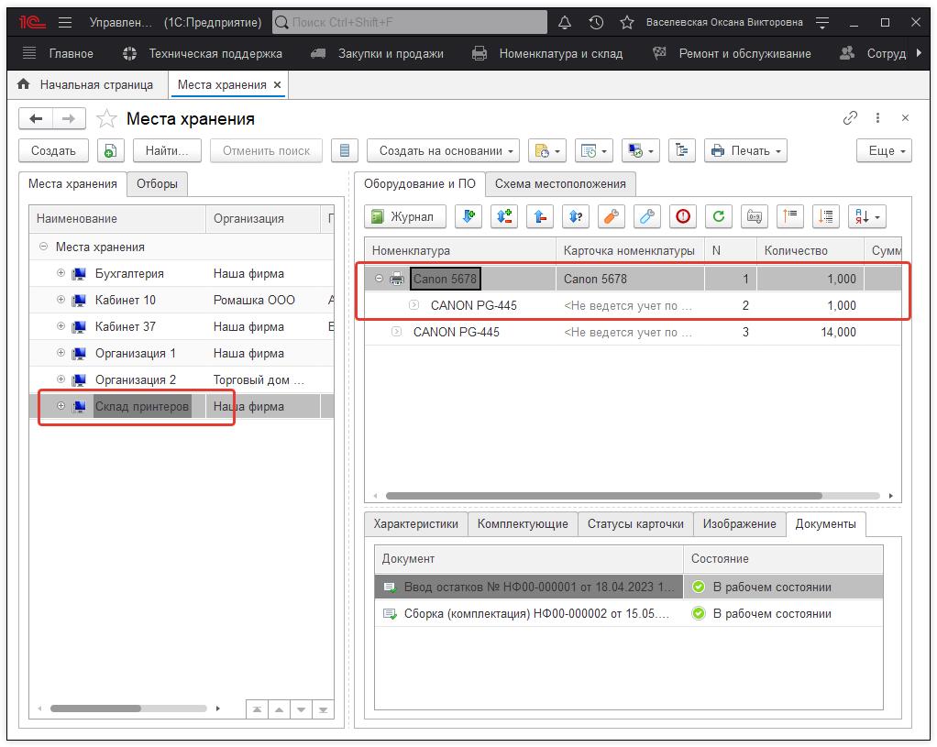Click the link icon in form header

(850, 118)
